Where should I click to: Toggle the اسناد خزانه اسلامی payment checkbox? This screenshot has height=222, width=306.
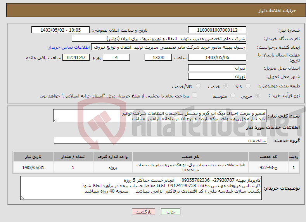click(x=194, y=95)
